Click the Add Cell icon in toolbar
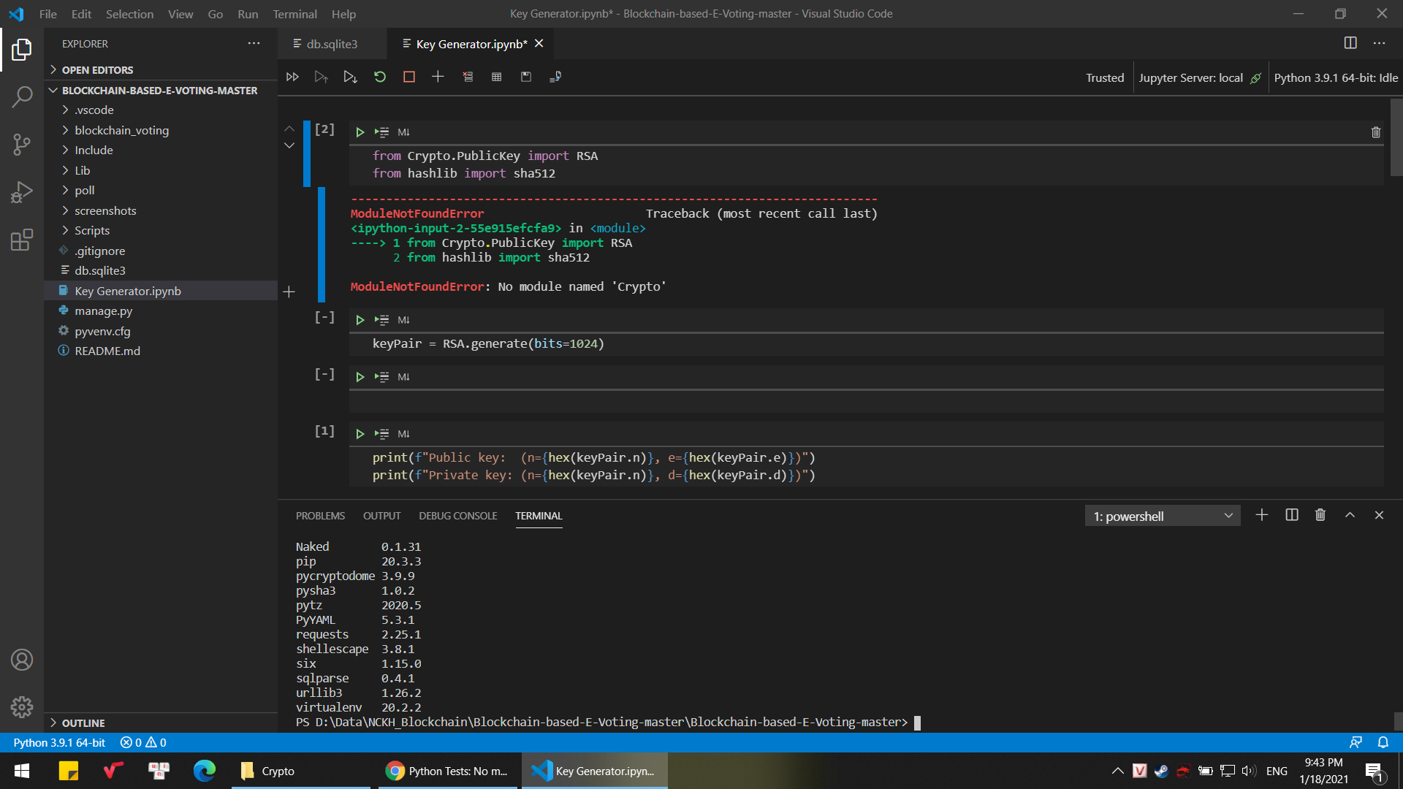The width and height of the screenshot is (1403, 789). coord(438,76)
